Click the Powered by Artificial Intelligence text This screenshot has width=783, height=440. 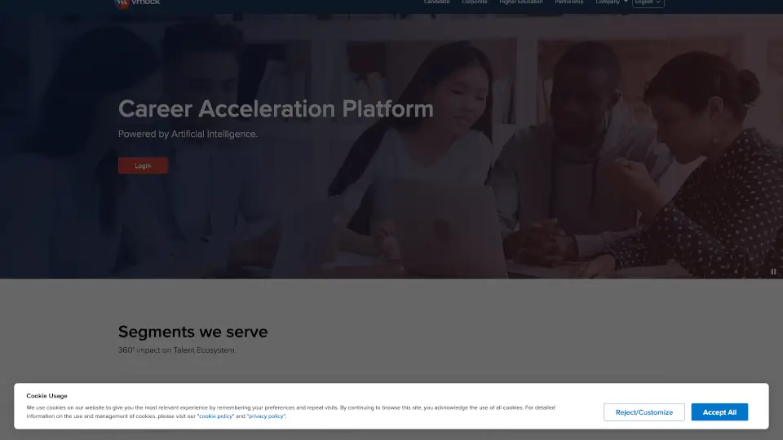188,134
